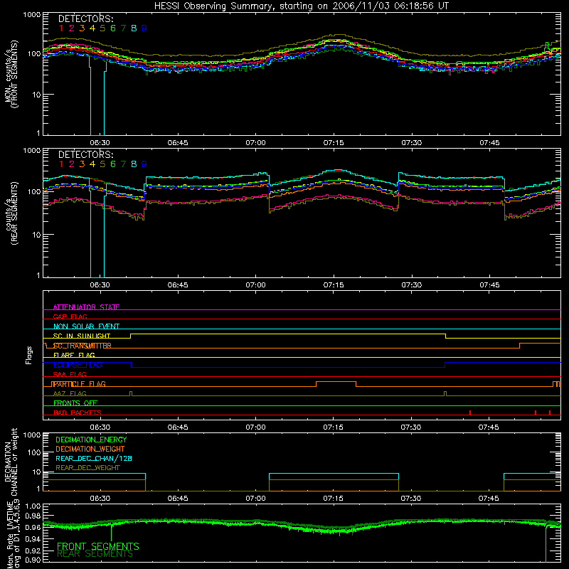Click the 07:15 tick label under Flags plot
The width and height of the screenshot is (569, 569).
tap(333, 427)
